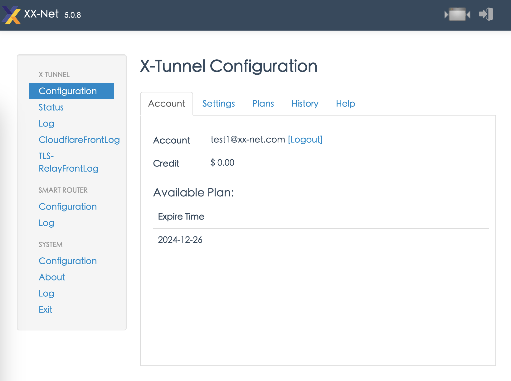The image size is (511, 381).
Task: Open the About page
Action: coord(52,277)
